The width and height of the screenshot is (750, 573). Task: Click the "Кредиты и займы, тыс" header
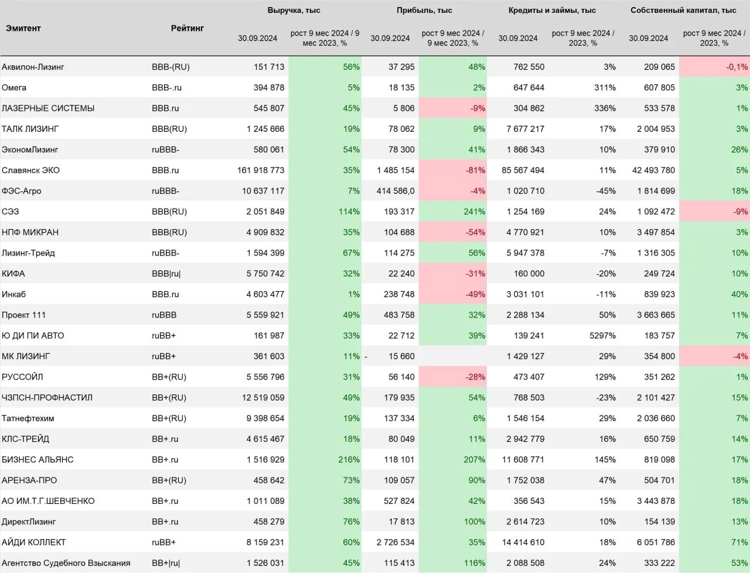pyautogui.click(x=552, y=10)
